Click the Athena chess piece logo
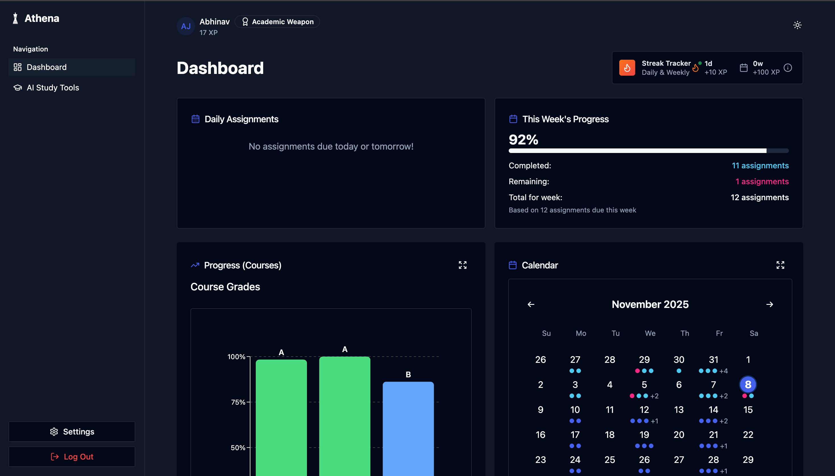Viewport: 835px width, 476px height. point(15,18)
